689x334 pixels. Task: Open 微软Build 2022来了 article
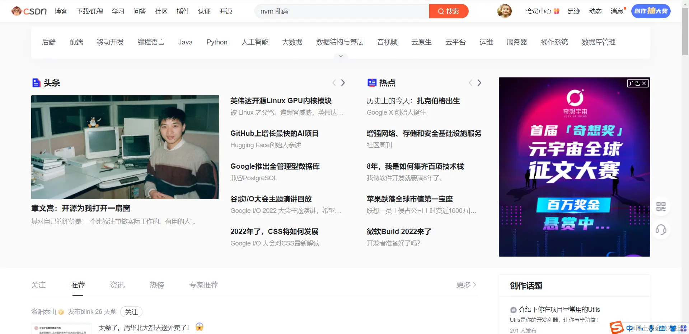399,232
